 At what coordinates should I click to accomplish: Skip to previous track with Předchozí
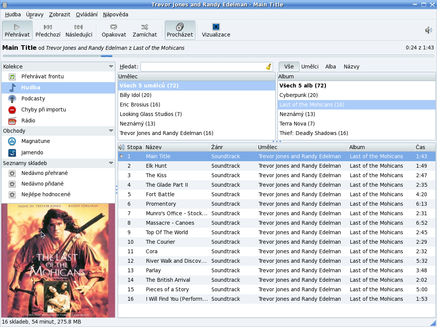point(48,30)
